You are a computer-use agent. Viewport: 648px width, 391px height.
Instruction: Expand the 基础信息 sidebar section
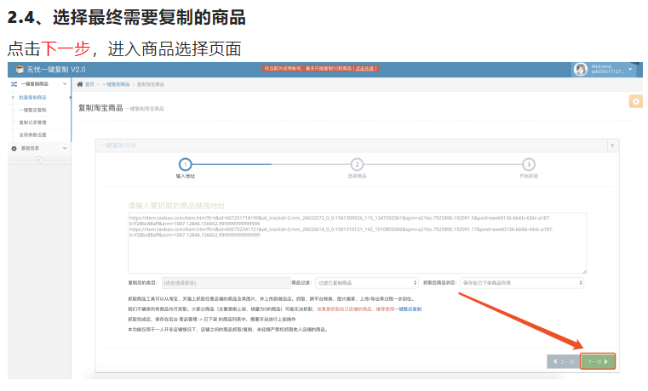click(65, 148)
